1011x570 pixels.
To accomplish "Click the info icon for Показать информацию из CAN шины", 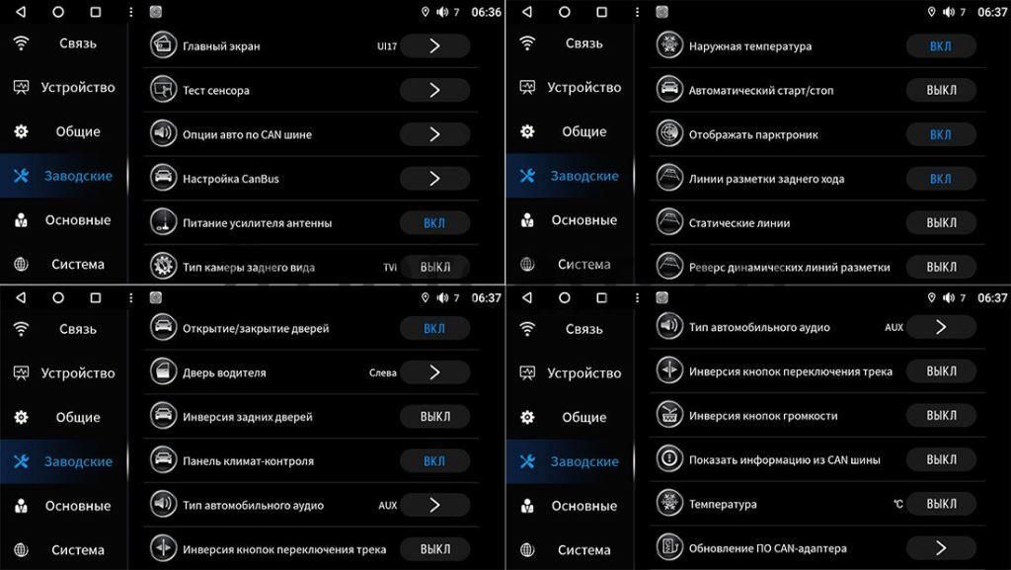I will coord(669,459).
